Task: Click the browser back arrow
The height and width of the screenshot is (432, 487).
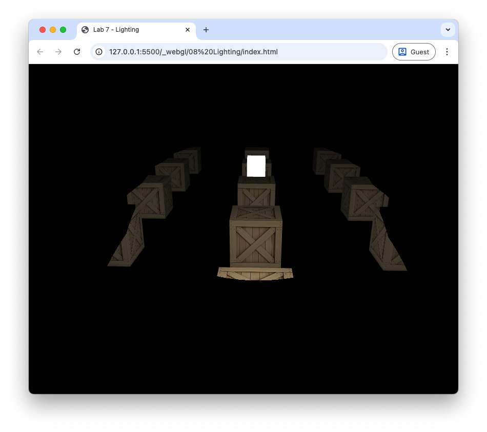Action: pyautogui.click(x=40, y=52)
